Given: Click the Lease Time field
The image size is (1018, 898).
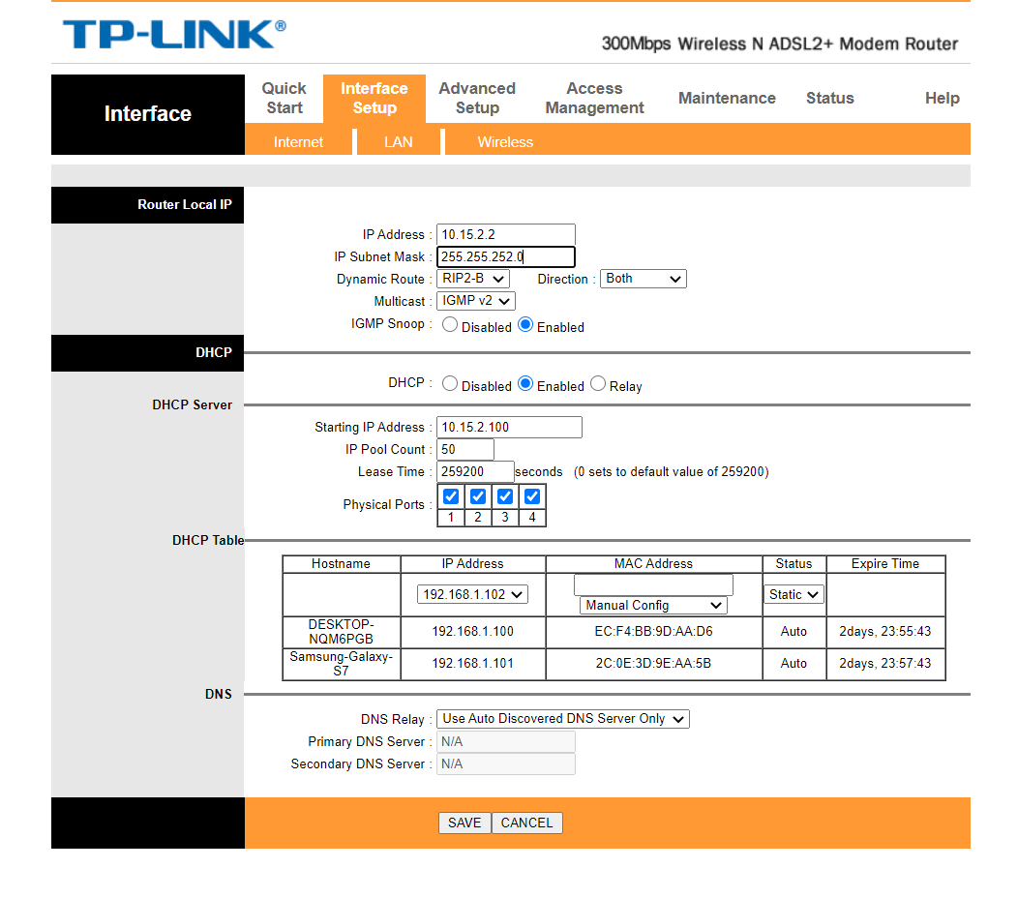Looking at the screenshot, I should coord(475,471).
